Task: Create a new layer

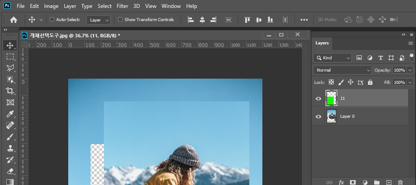Action: (x=389, y=182)
